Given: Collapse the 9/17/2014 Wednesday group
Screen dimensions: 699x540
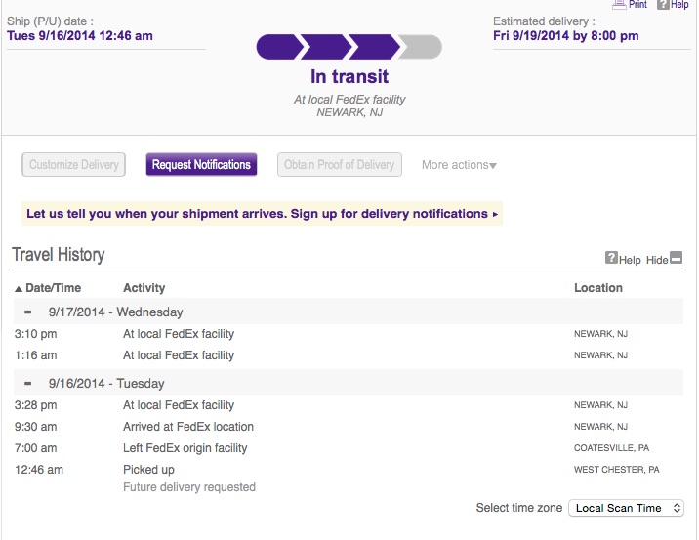Looking at the screenshot, I should click(x=27, y=312).
